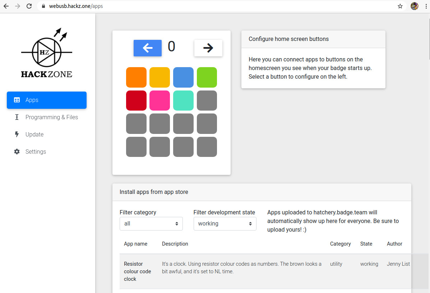The height and width of the screenshot is (293, 430).
Task: Go to Programming & Files section
Action: [51, 117]
